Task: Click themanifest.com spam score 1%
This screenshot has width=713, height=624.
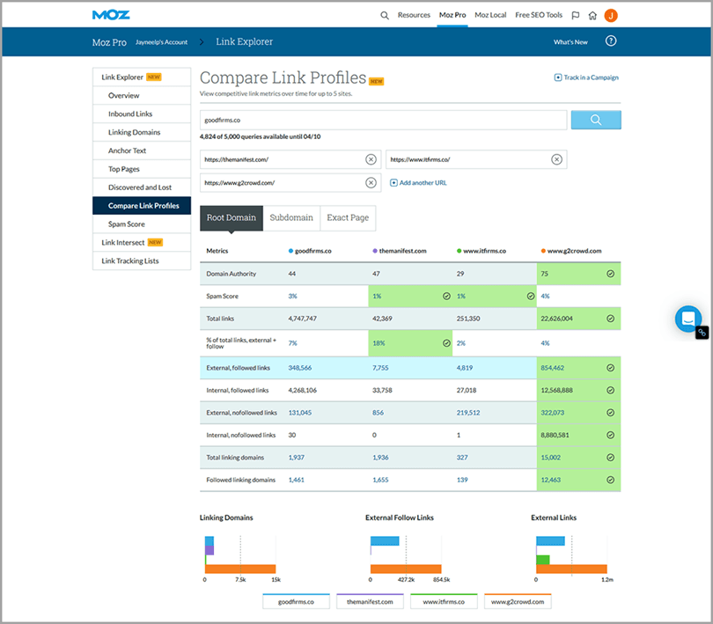Action: point(377,296)
